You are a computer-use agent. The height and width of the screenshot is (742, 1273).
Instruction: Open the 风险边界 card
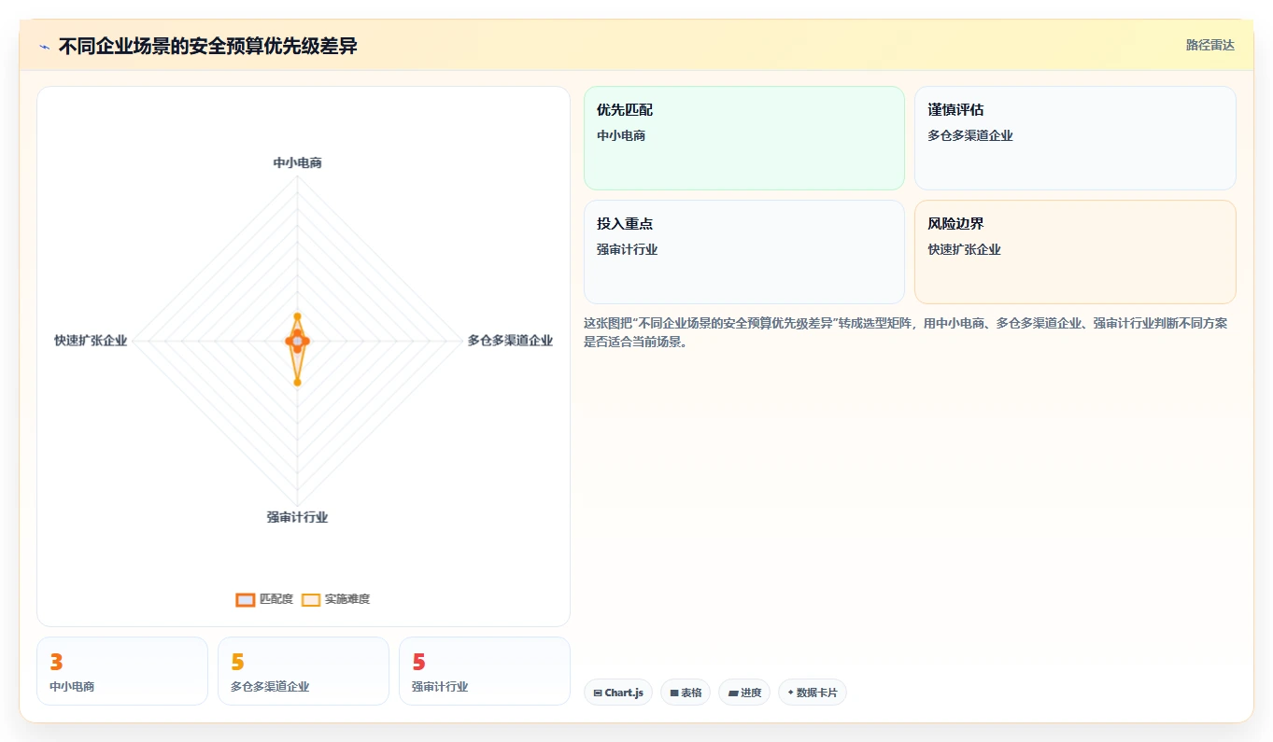pos(1075,252)
